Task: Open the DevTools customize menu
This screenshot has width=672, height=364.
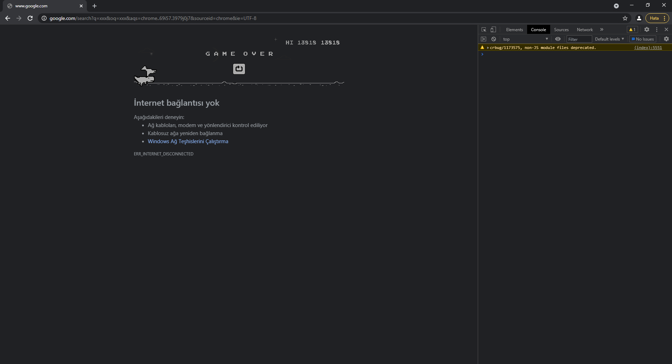Action: point(657,29)
